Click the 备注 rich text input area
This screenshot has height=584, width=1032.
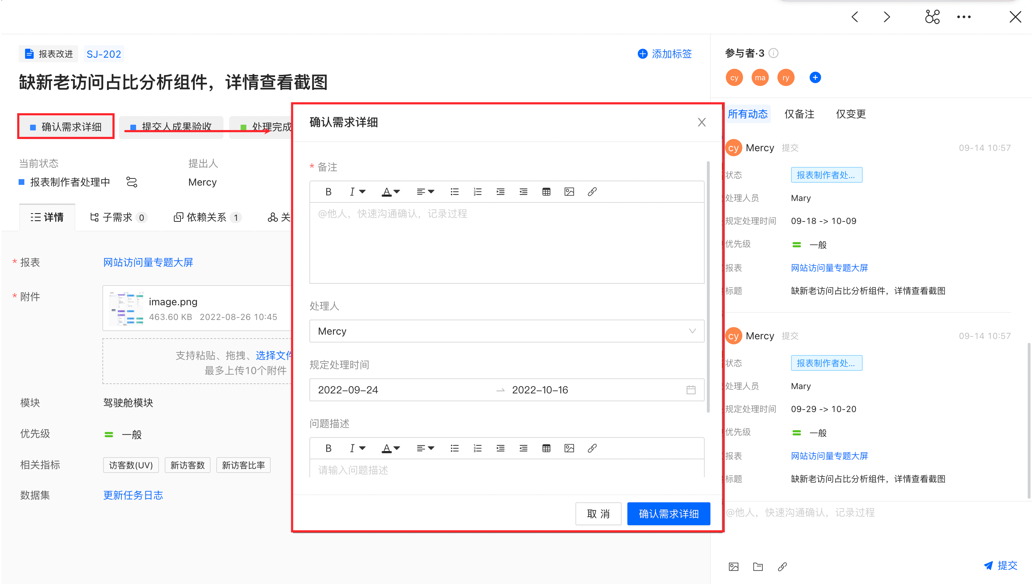tap(506, 243)
